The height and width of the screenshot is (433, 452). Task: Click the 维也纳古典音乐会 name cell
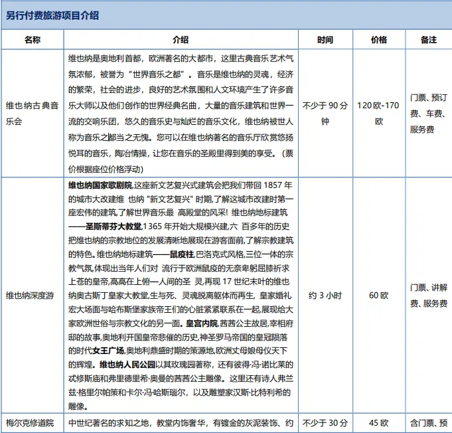coord(32,114)
